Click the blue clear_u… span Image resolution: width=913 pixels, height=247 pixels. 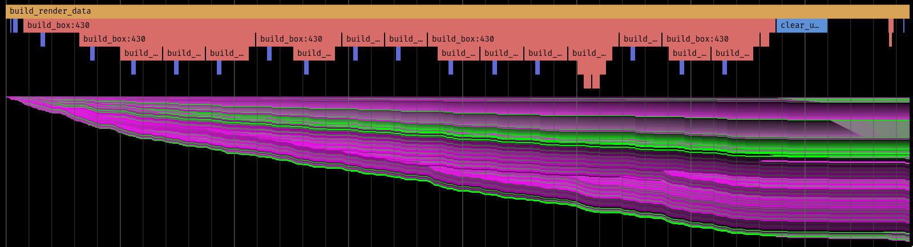[x=801, y=26]
